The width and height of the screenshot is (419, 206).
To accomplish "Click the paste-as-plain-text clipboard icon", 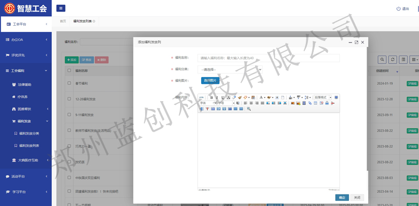I will pos(253,97).
